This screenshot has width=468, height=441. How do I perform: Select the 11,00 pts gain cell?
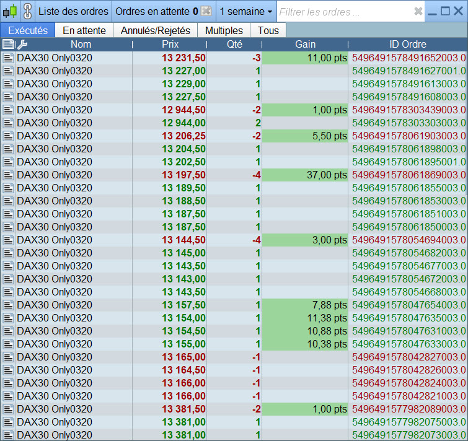(x=305, y=58)
